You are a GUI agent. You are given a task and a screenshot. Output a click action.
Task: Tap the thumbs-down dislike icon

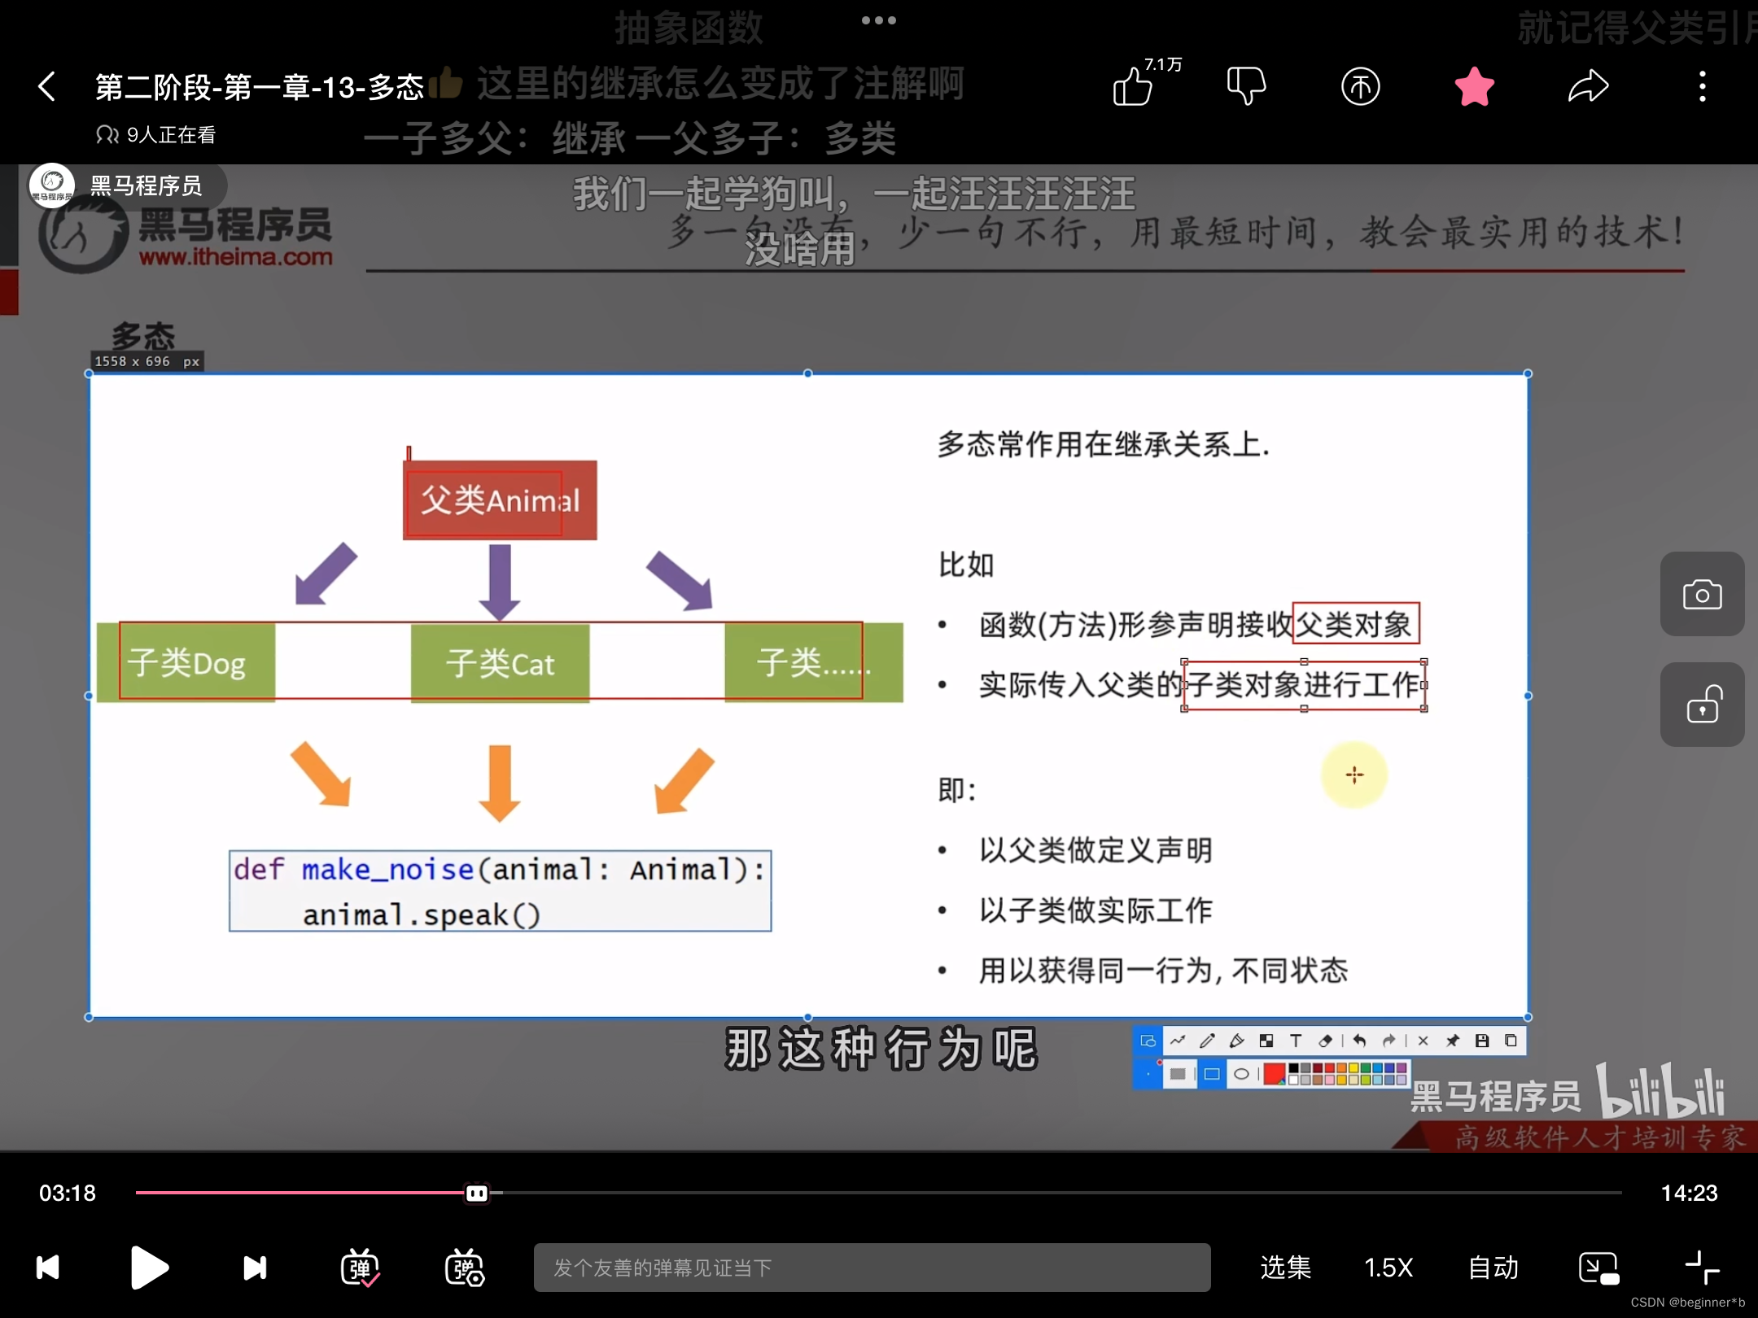1246,86
